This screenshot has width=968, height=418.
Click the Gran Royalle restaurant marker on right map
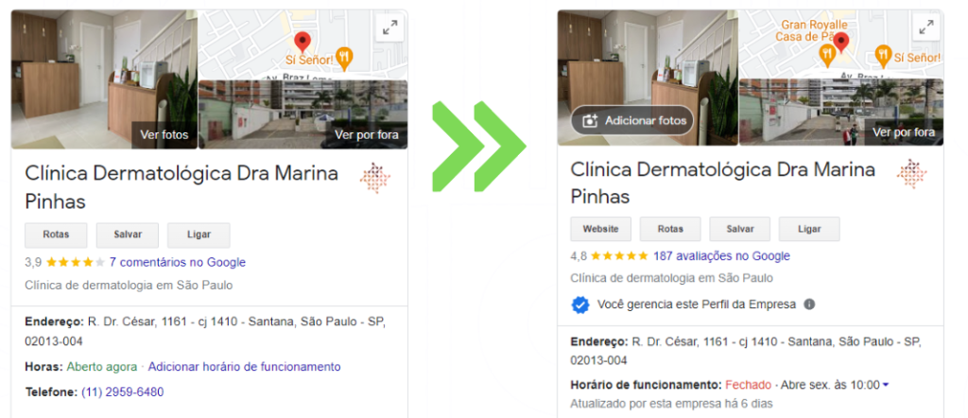tap(827, 57)
